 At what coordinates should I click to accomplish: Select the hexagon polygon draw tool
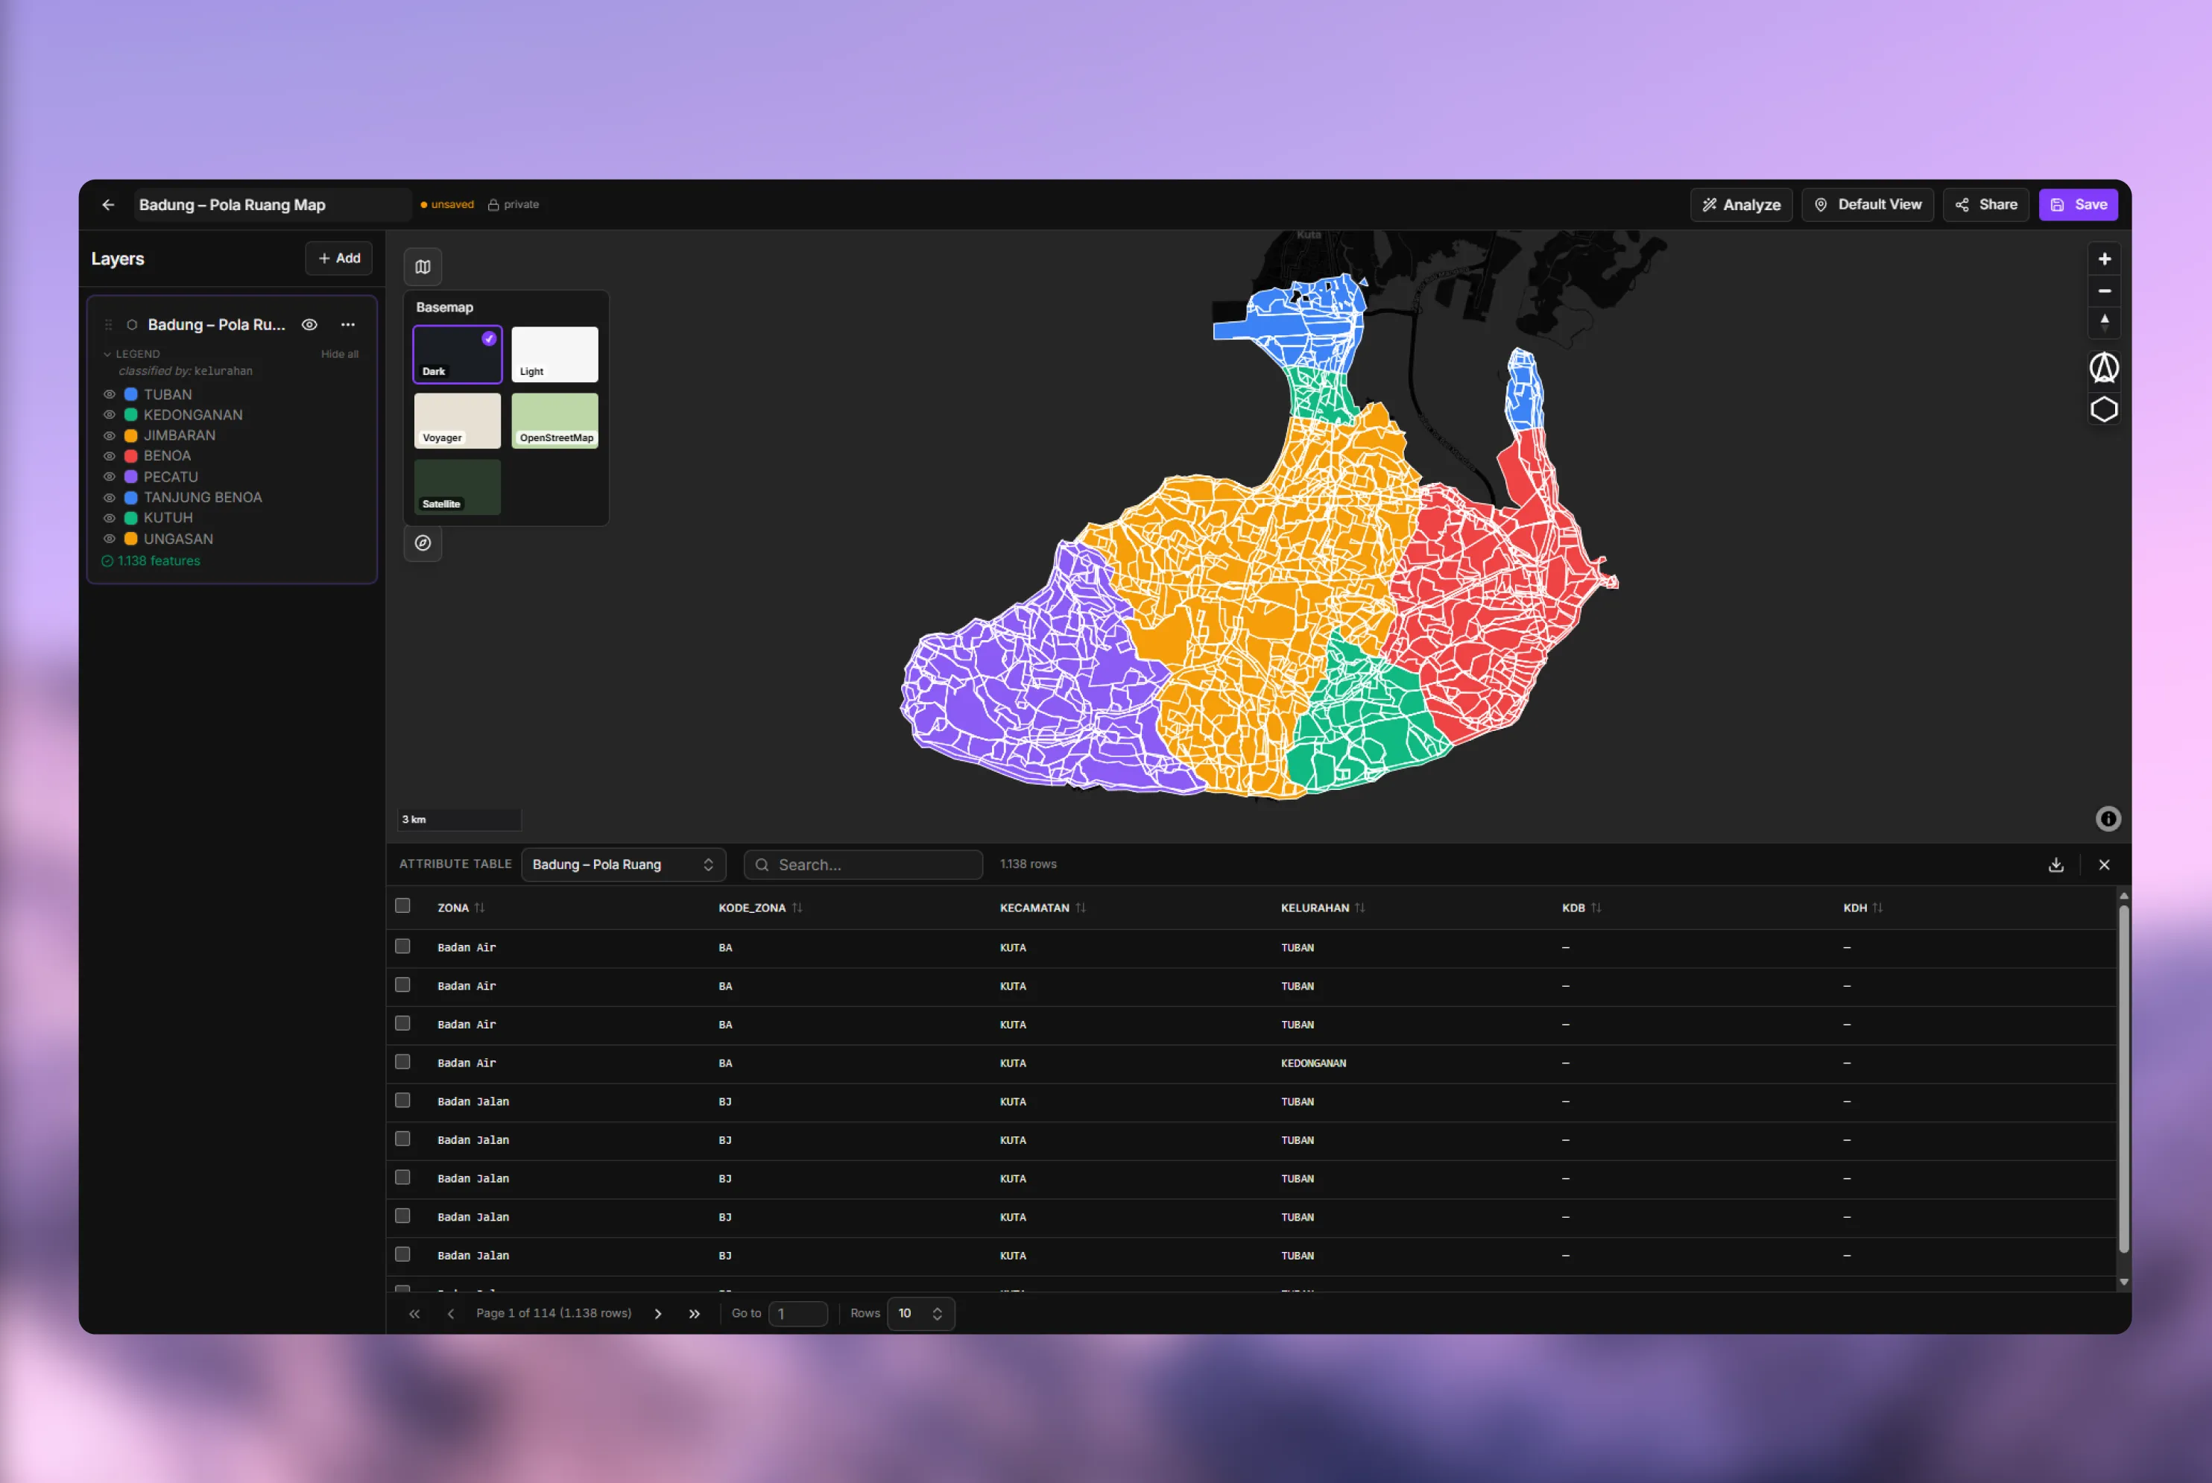(x=2103, y=410)
